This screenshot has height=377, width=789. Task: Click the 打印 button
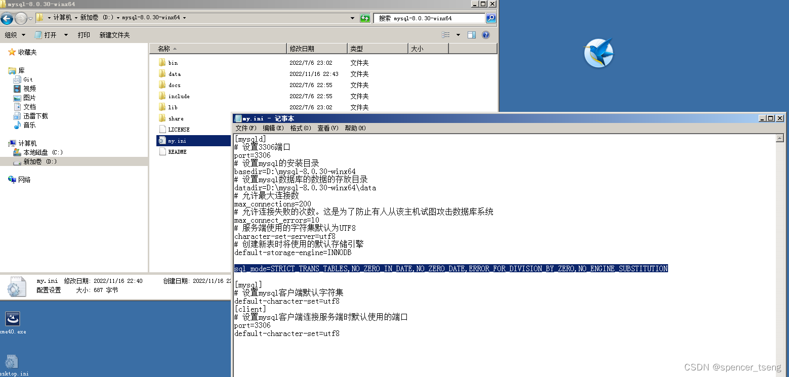(84, 34)
